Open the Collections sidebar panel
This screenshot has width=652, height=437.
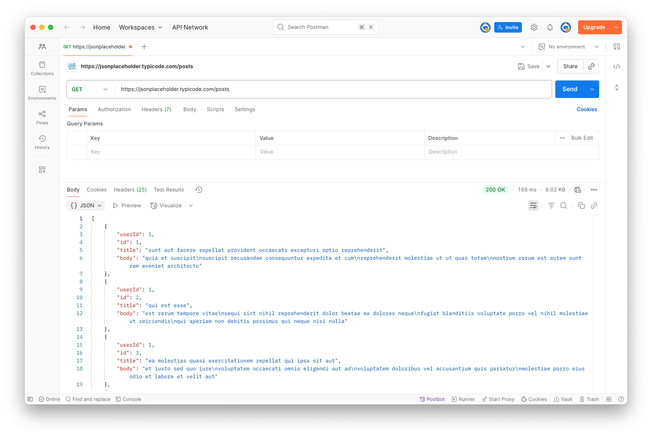[x=42, y=68]
